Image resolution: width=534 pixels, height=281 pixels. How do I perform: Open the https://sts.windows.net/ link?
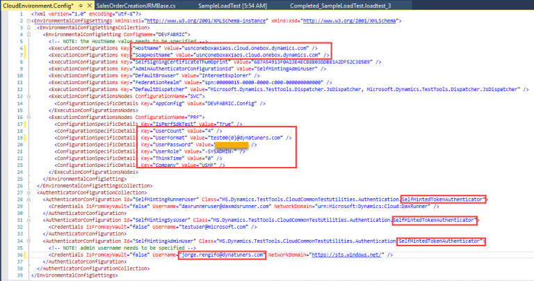pyautogui.click(x=346, y=255)
